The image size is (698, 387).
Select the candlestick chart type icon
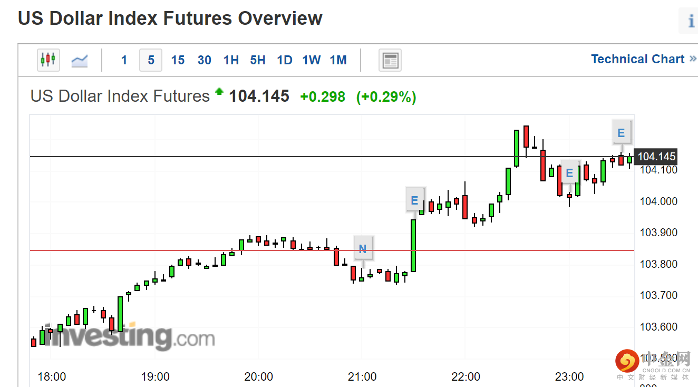pos(48,60)
